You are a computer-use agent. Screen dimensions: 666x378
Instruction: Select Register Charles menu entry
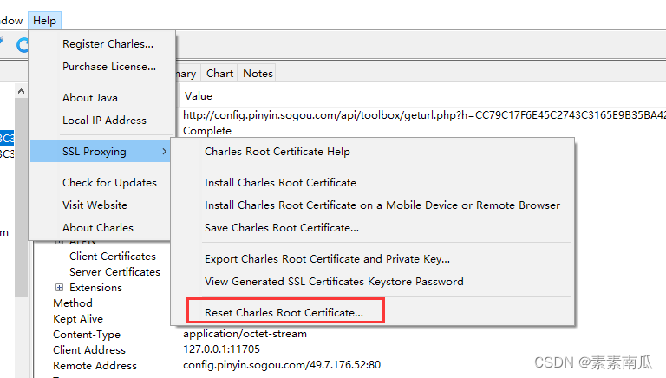(108, 43)
